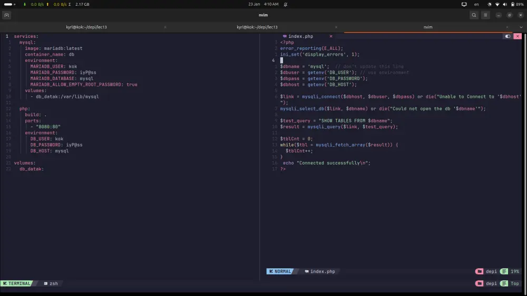Click the green lines icon beside 19%
Screen dimensions: 527x296
504,271
